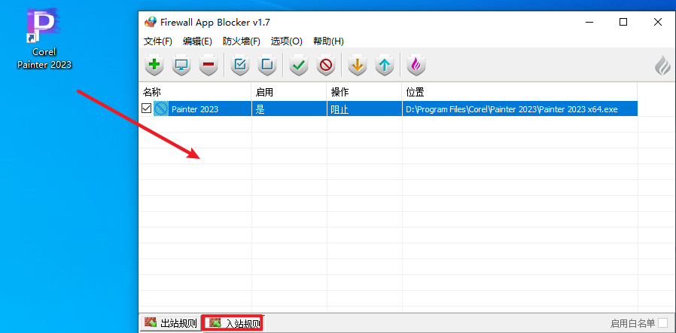The width and height of the screenshot is (676, 333).
Task: Click the red minus Remove icon
Action: (x=209, y=65)
